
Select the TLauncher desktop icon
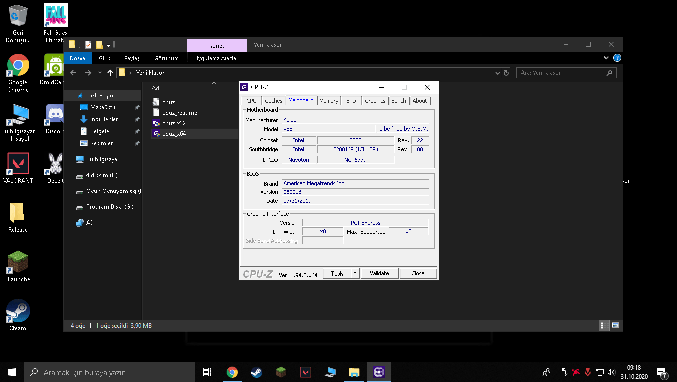coord(18,267)
